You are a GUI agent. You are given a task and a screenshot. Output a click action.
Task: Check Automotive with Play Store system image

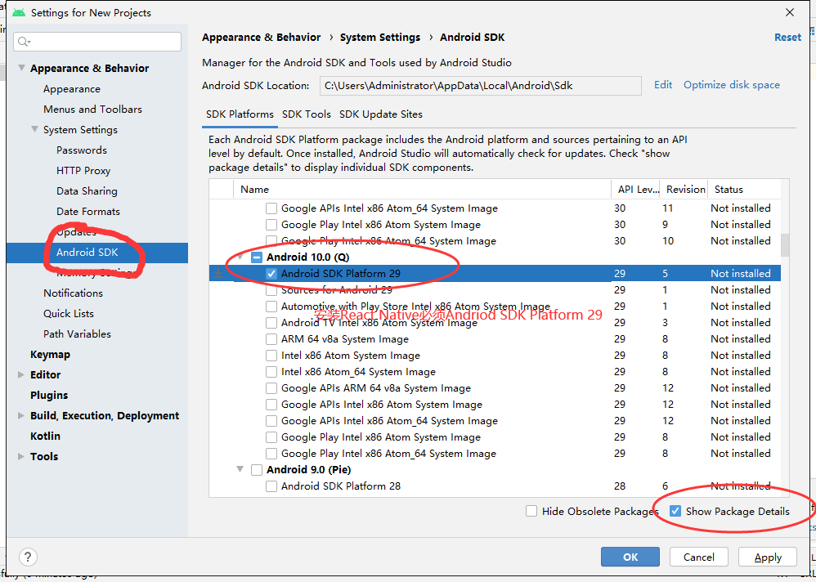271,307
